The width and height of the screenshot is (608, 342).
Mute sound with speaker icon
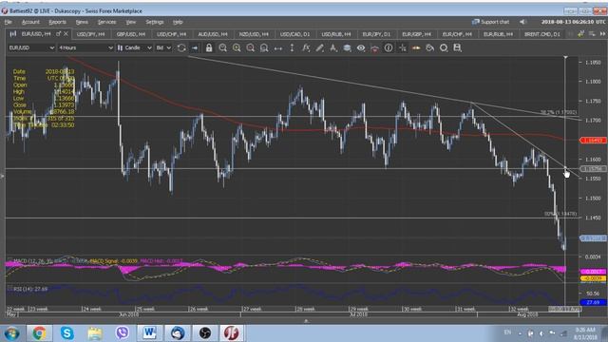(522, 22)
